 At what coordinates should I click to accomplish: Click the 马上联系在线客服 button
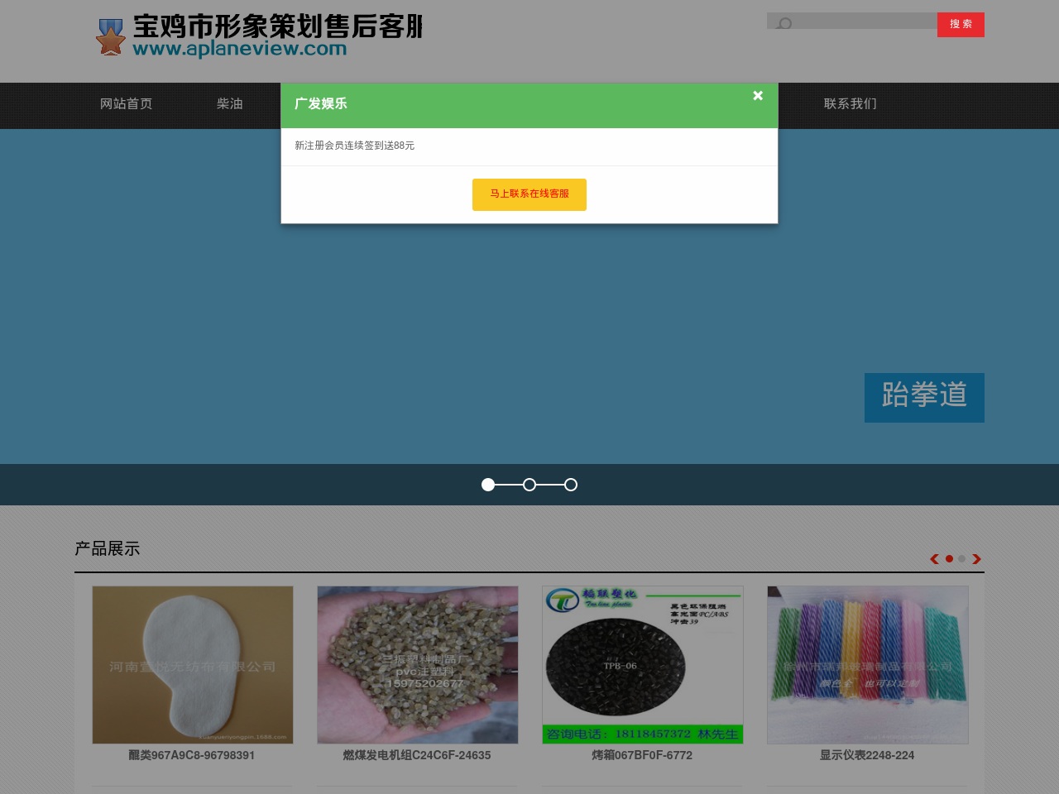click(x=529, y=194)
